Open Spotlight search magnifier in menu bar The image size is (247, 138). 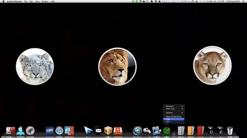tap(244, 1)
